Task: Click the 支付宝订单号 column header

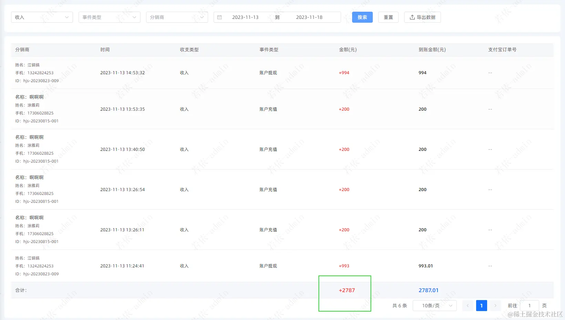Action: tap(502, 49)
